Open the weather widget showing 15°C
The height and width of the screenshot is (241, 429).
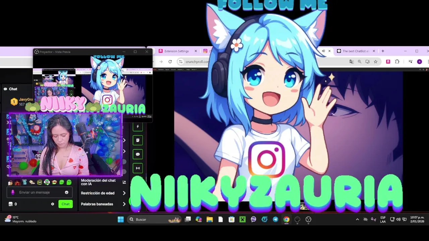[20, 219]
